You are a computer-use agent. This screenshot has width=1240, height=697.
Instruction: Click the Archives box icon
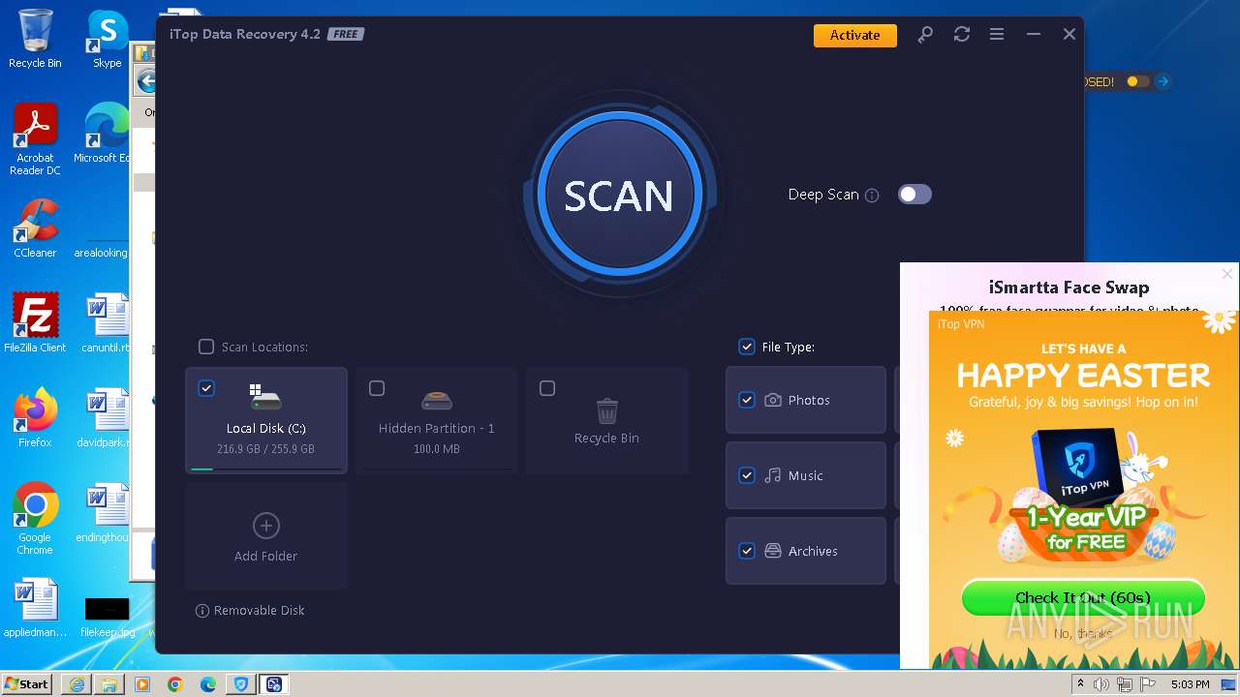[x=773, y=551]
